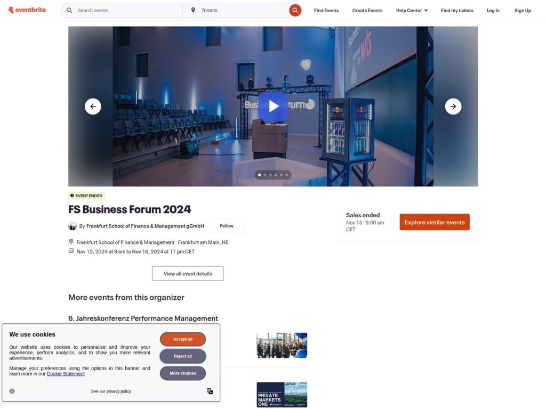Click the Explore similar events button

coord(435,222)
